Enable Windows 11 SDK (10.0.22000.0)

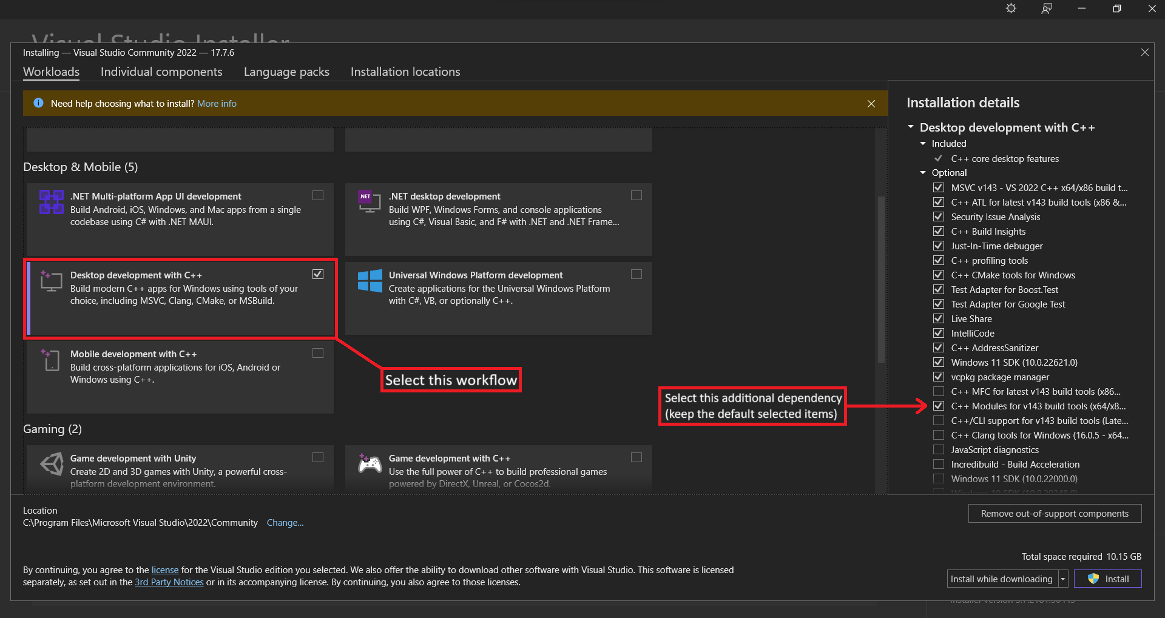pyautogui.click(x=939, y=479)
